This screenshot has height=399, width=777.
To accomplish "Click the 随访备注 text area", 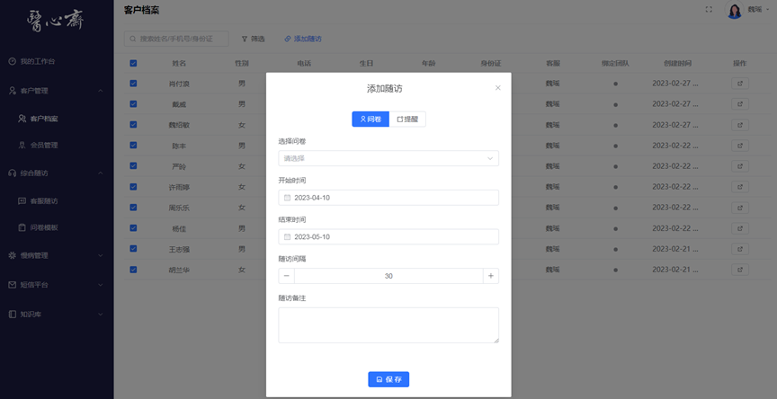I will tap(388, 325).
